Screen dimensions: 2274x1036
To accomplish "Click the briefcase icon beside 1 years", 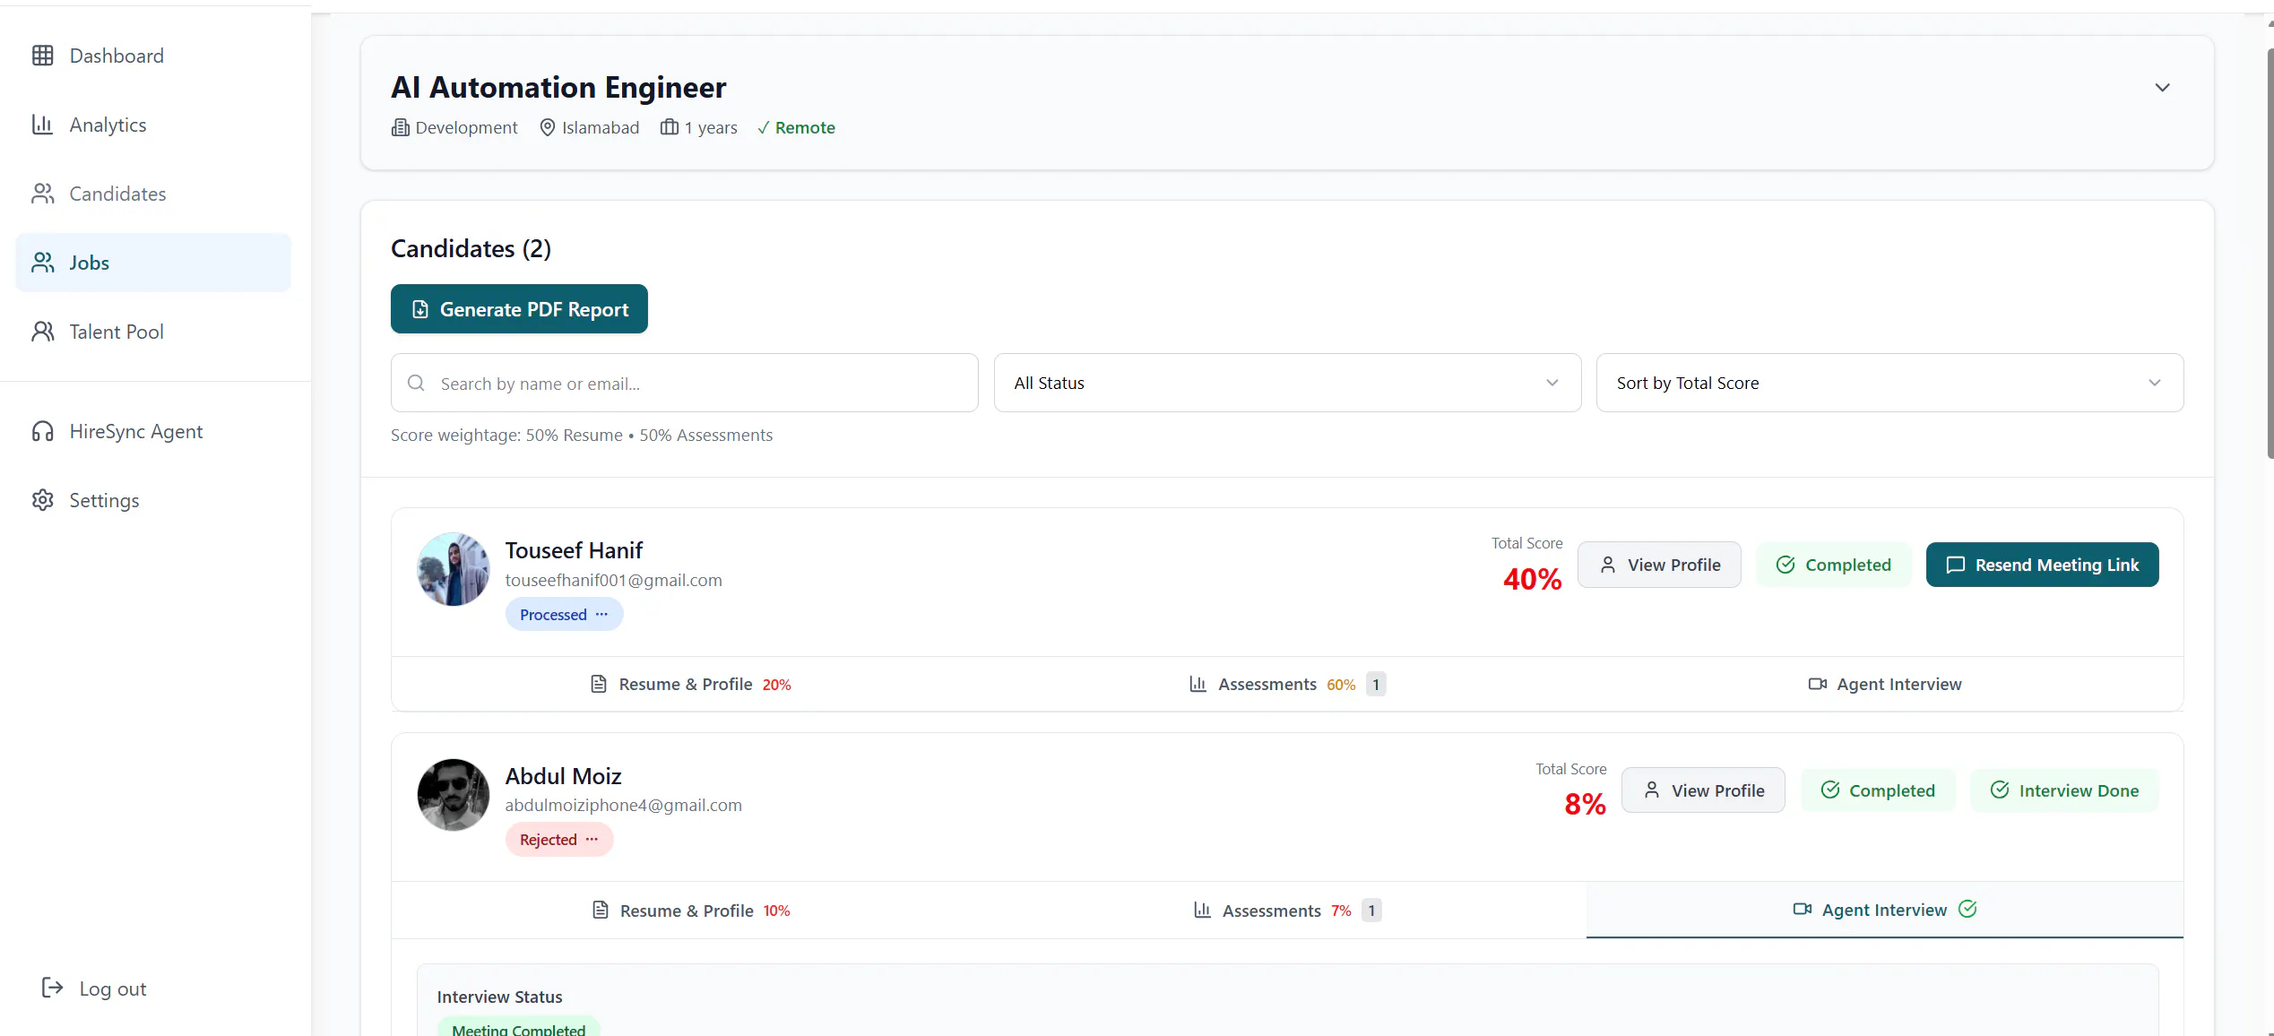I will click(670, 127).
